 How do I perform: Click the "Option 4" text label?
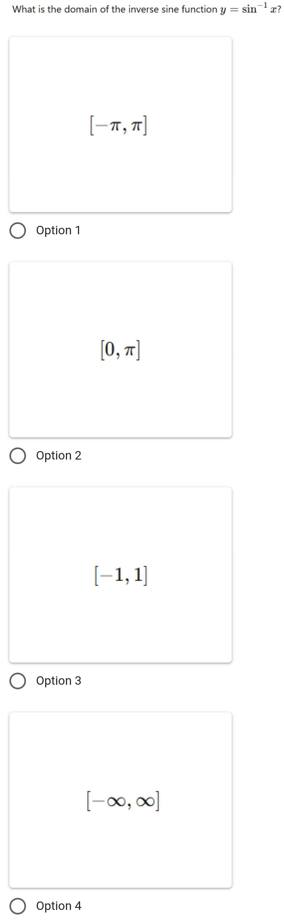tap(59, 906)
